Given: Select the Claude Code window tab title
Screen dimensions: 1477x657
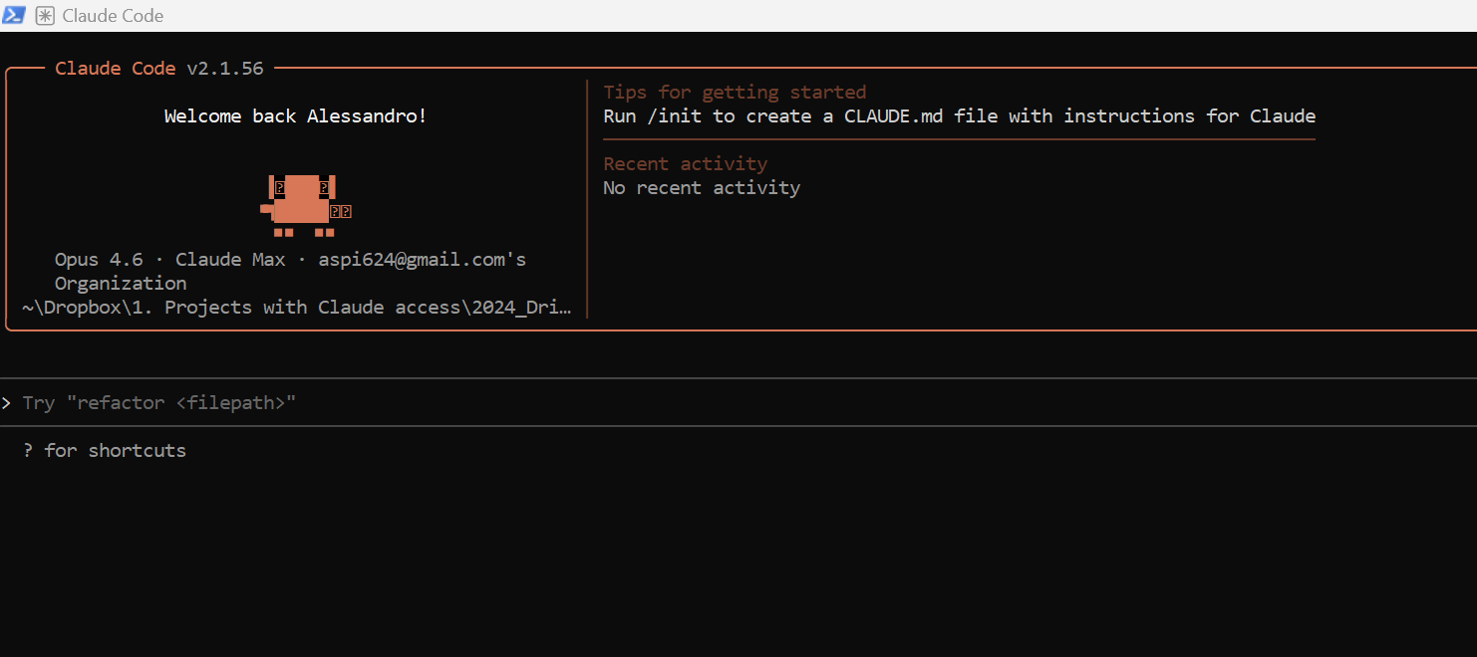Looking at the screenshot, I should [x=113, y=16].
